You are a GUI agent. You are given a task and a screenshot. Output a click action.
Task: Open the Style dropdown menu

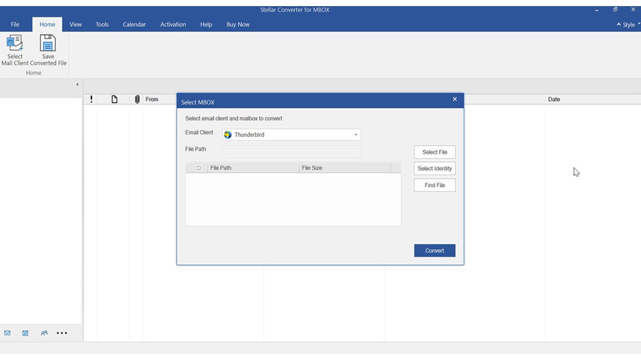point(629,24)
